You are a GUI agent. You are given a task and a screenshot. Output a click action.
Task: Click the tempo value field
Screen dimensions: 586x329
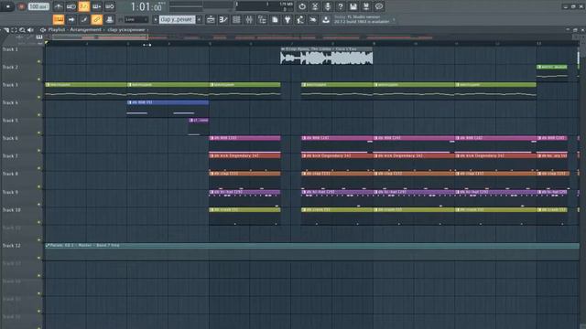point(38,6)
